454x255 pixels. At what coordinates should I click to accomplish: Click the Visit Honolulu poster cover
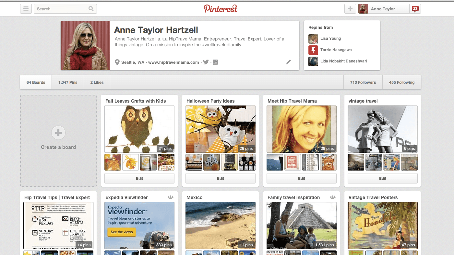(383, 226)
